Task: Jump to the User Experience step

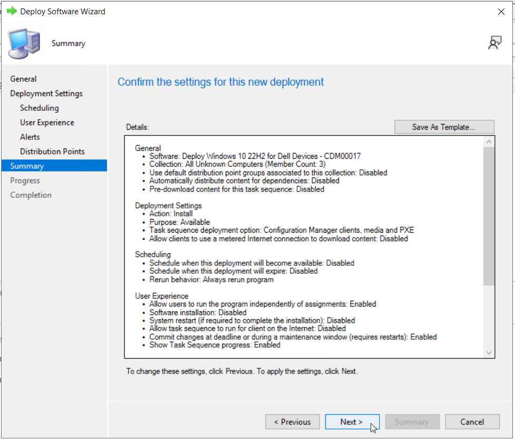Action: click(47, 122)
